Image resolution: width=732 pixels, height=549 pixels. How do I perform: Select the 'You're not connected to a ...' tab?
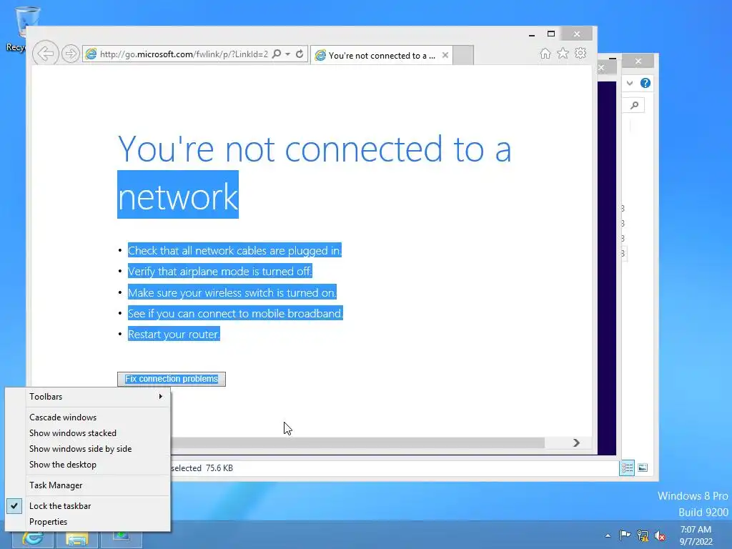(x=382, y=56)
